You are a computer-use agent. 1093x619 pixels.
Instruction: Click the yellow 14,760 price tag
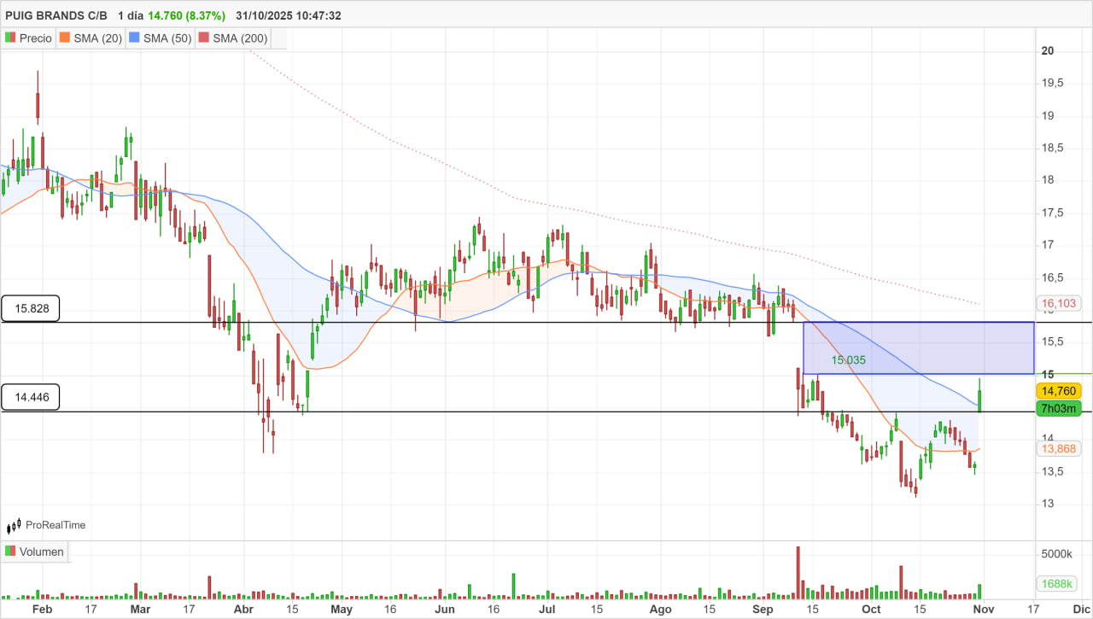tap(1057, 390)
